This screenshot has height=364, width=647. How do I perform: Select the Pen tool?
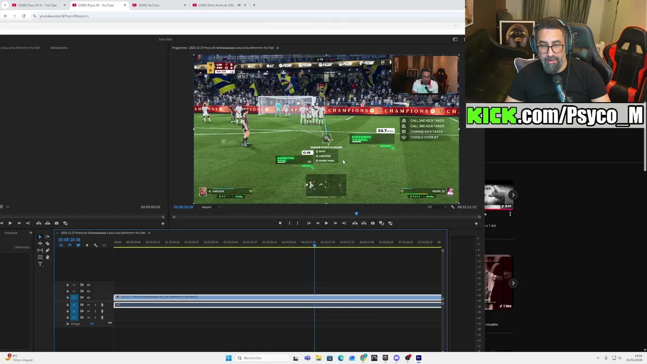coord(48,250)
